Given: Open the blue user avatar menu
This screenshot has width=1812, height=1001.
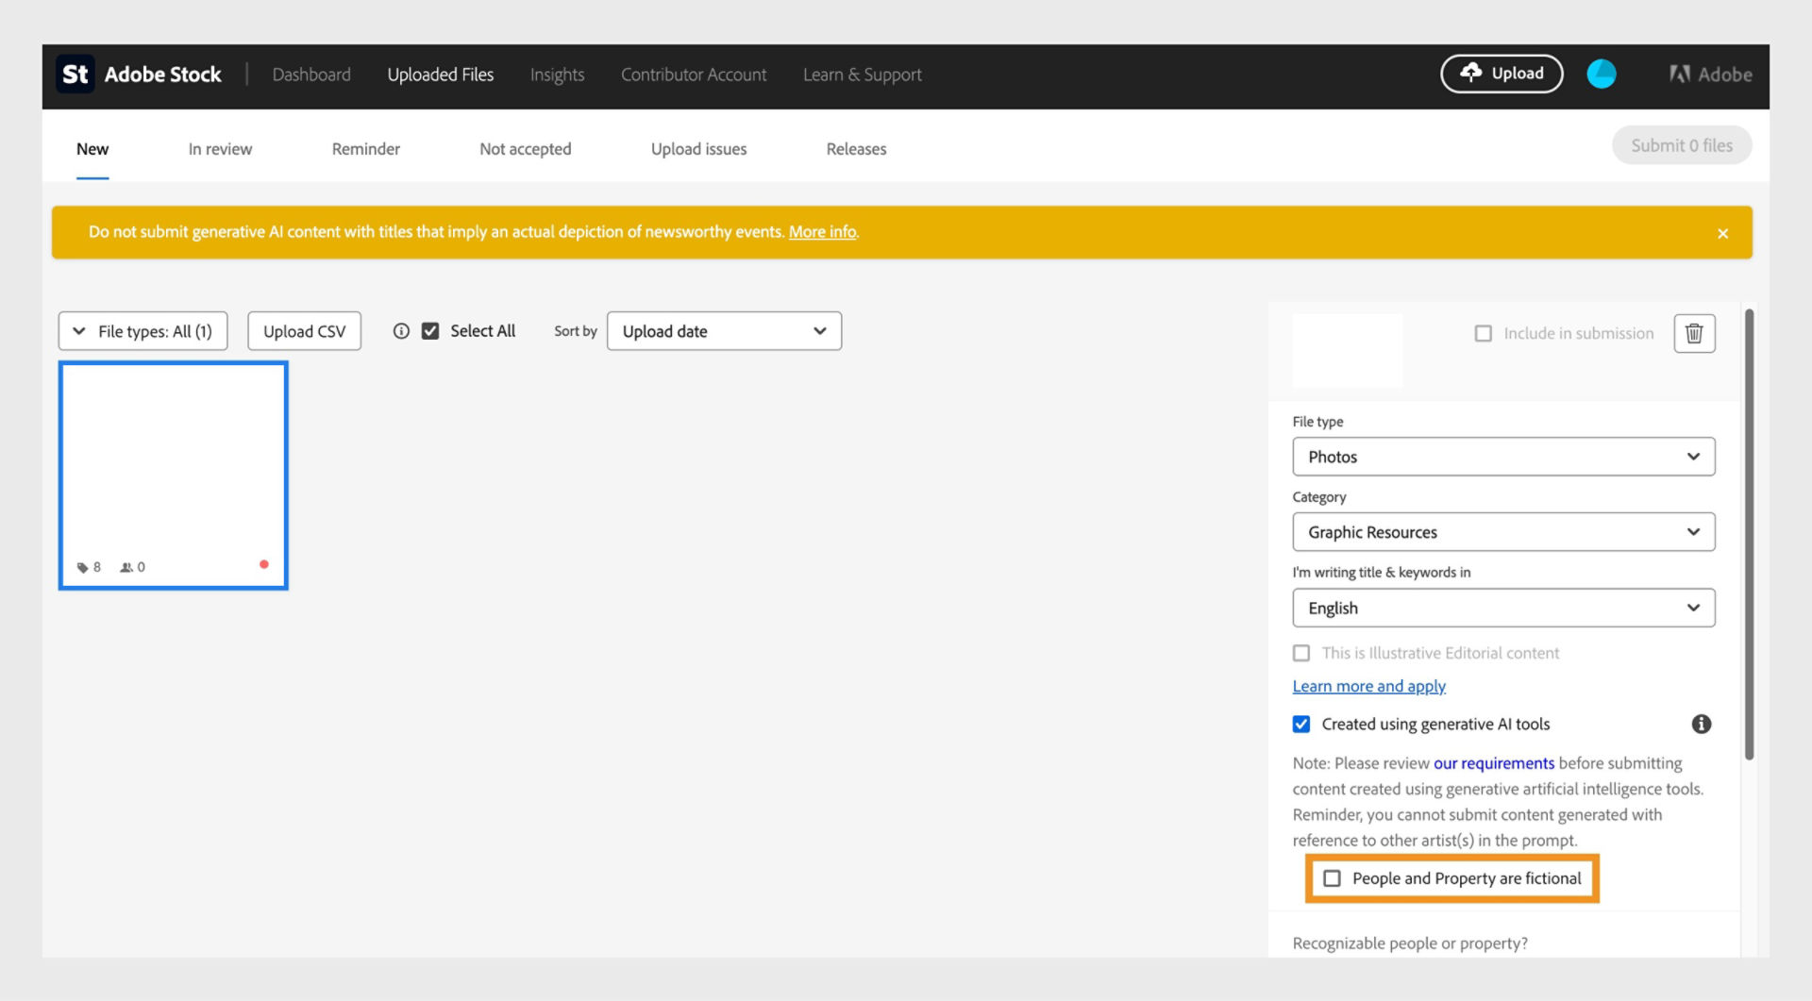Looking at the screenshot, I should (1601, 74).
